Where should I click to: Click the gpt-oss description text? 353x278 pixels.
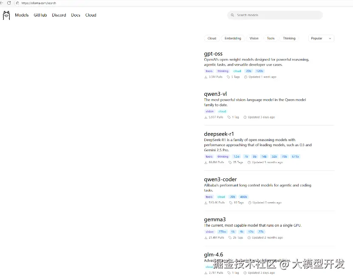pyautogui.click(x=257, y=62)
